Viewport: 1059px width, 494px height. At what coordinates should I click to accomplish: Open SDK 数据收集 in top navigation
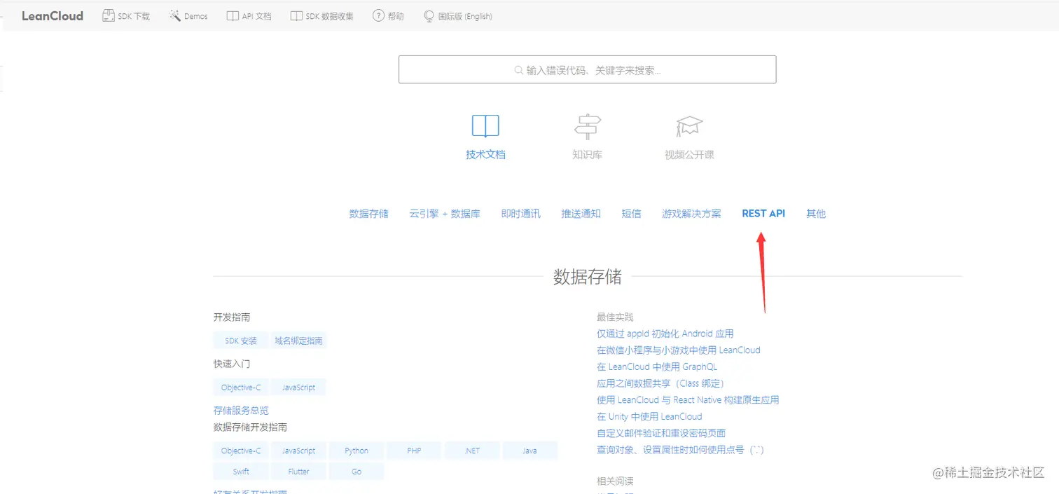coord(329,16)
